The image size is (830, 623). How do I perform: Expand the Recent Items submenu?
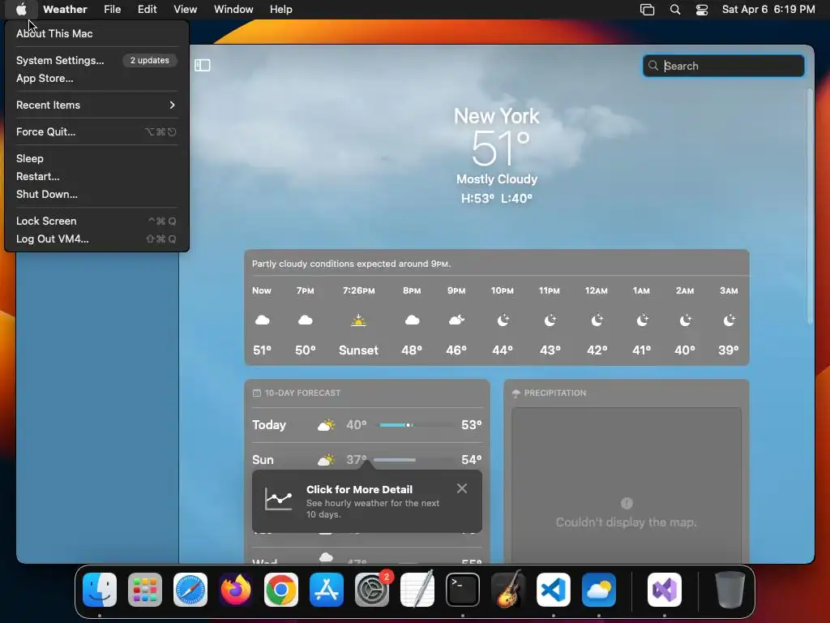97,105
